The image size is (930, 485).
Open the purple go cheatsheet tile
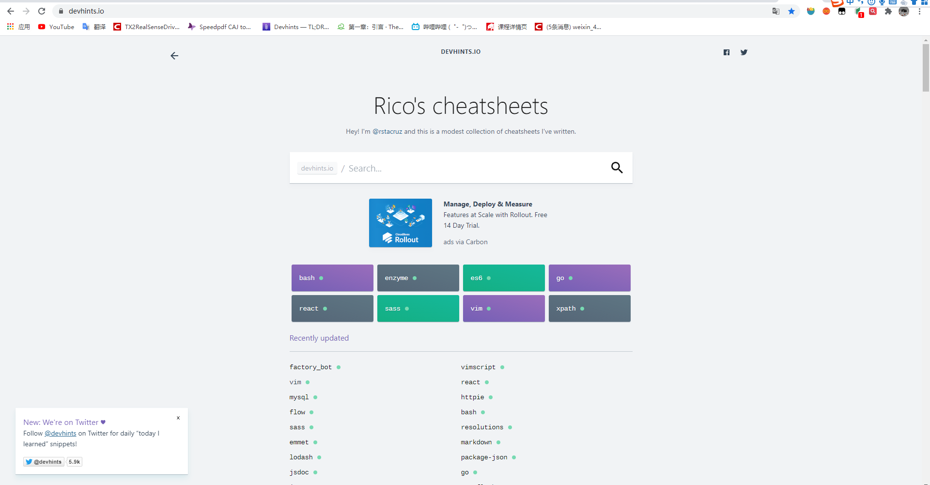click(589, 278)
